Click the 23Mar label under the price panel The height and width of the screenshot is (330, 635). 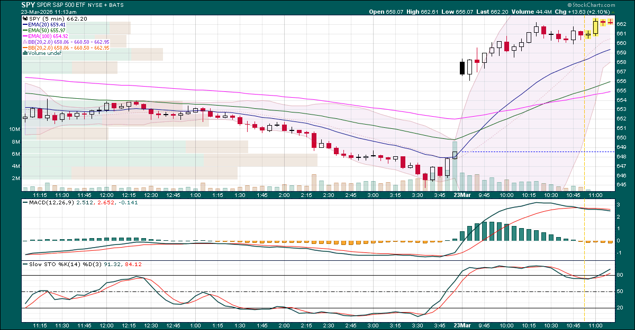click(x=462, y=194)
